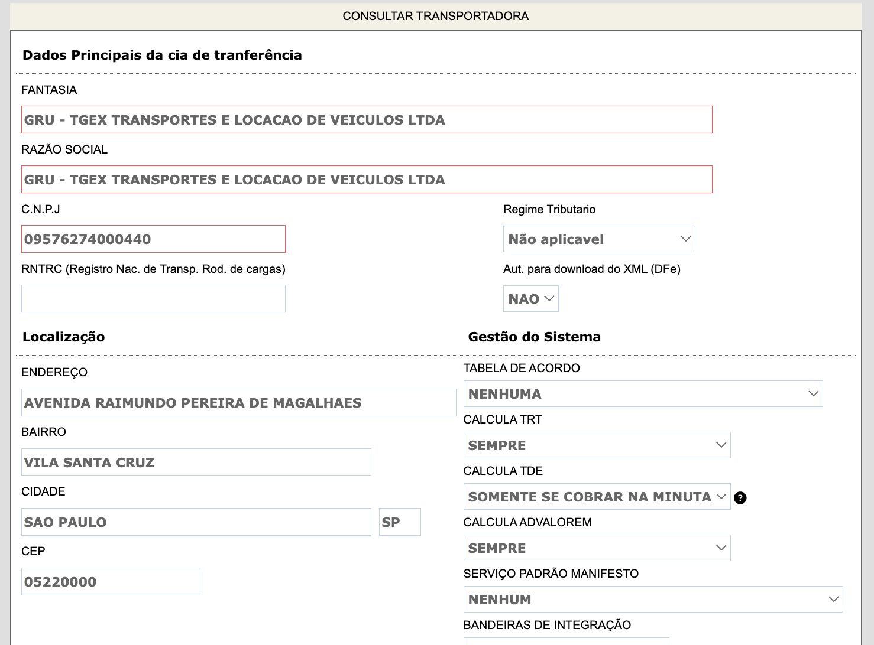The image size is (874, 645).
Task: Click the BANDEIRAS DE INTEGRAÇÃO label
Action: [547, 625]
